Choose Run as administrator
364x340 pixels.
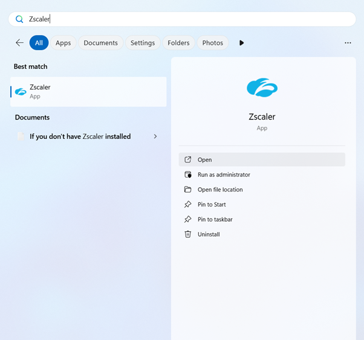(x=262, y=175)
